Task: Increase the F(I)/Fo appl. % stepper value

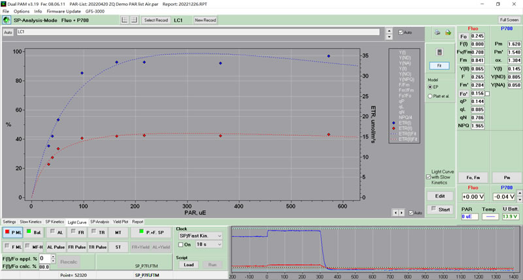Action: click(53, 256)
